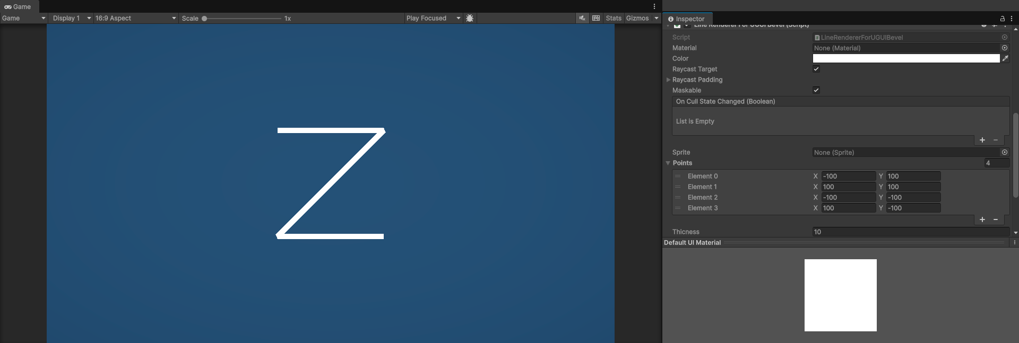Open the Game view type dropdown
This screenshot has width=1019, height=343.
[24, 18]
